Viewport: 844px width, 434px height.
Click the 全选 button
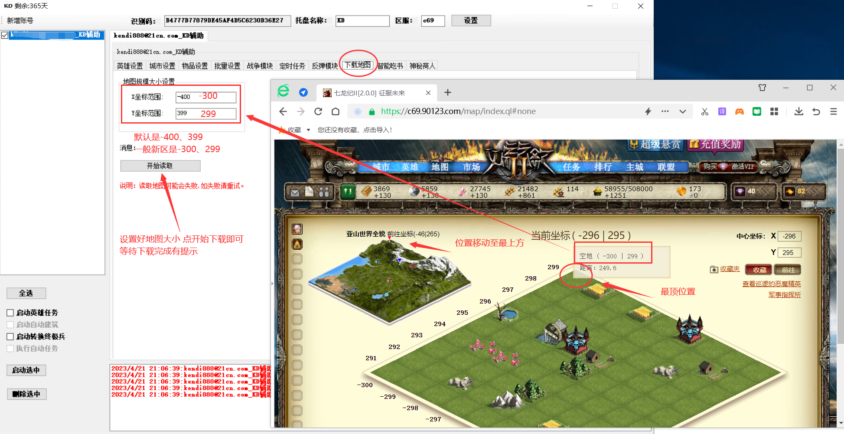(26, 293)
